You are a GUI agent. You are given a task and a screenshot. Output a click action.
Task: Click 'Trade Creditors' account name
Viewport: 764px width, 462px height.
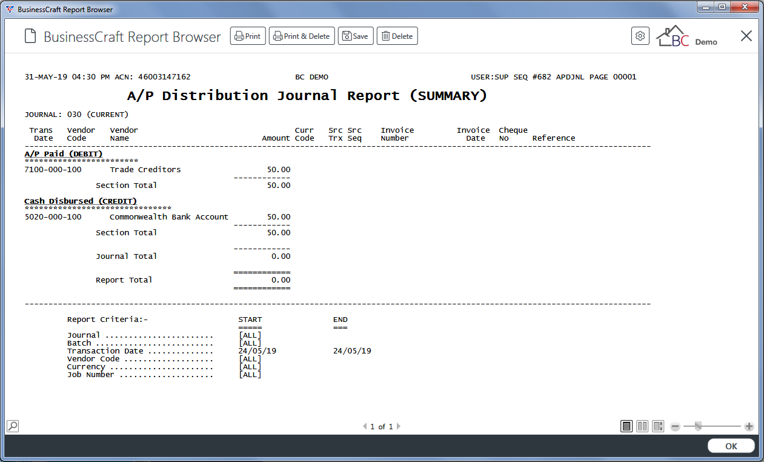(x=145, y=170)
